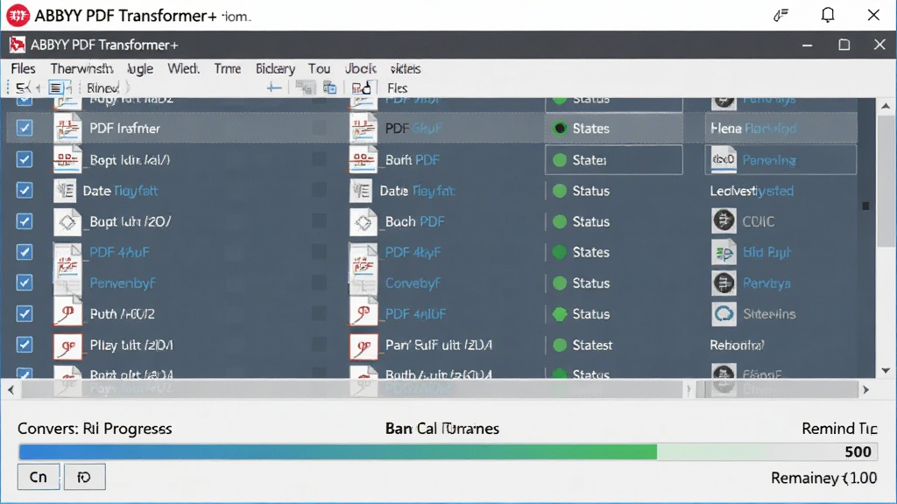Screen dimensions: 897x504
Task: Select the highlighted States cell
Action: (614, 128)
